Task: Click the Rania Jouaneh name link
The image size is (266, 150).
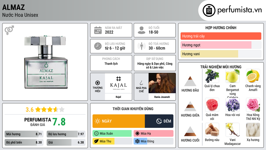Action: click(162, 97)
